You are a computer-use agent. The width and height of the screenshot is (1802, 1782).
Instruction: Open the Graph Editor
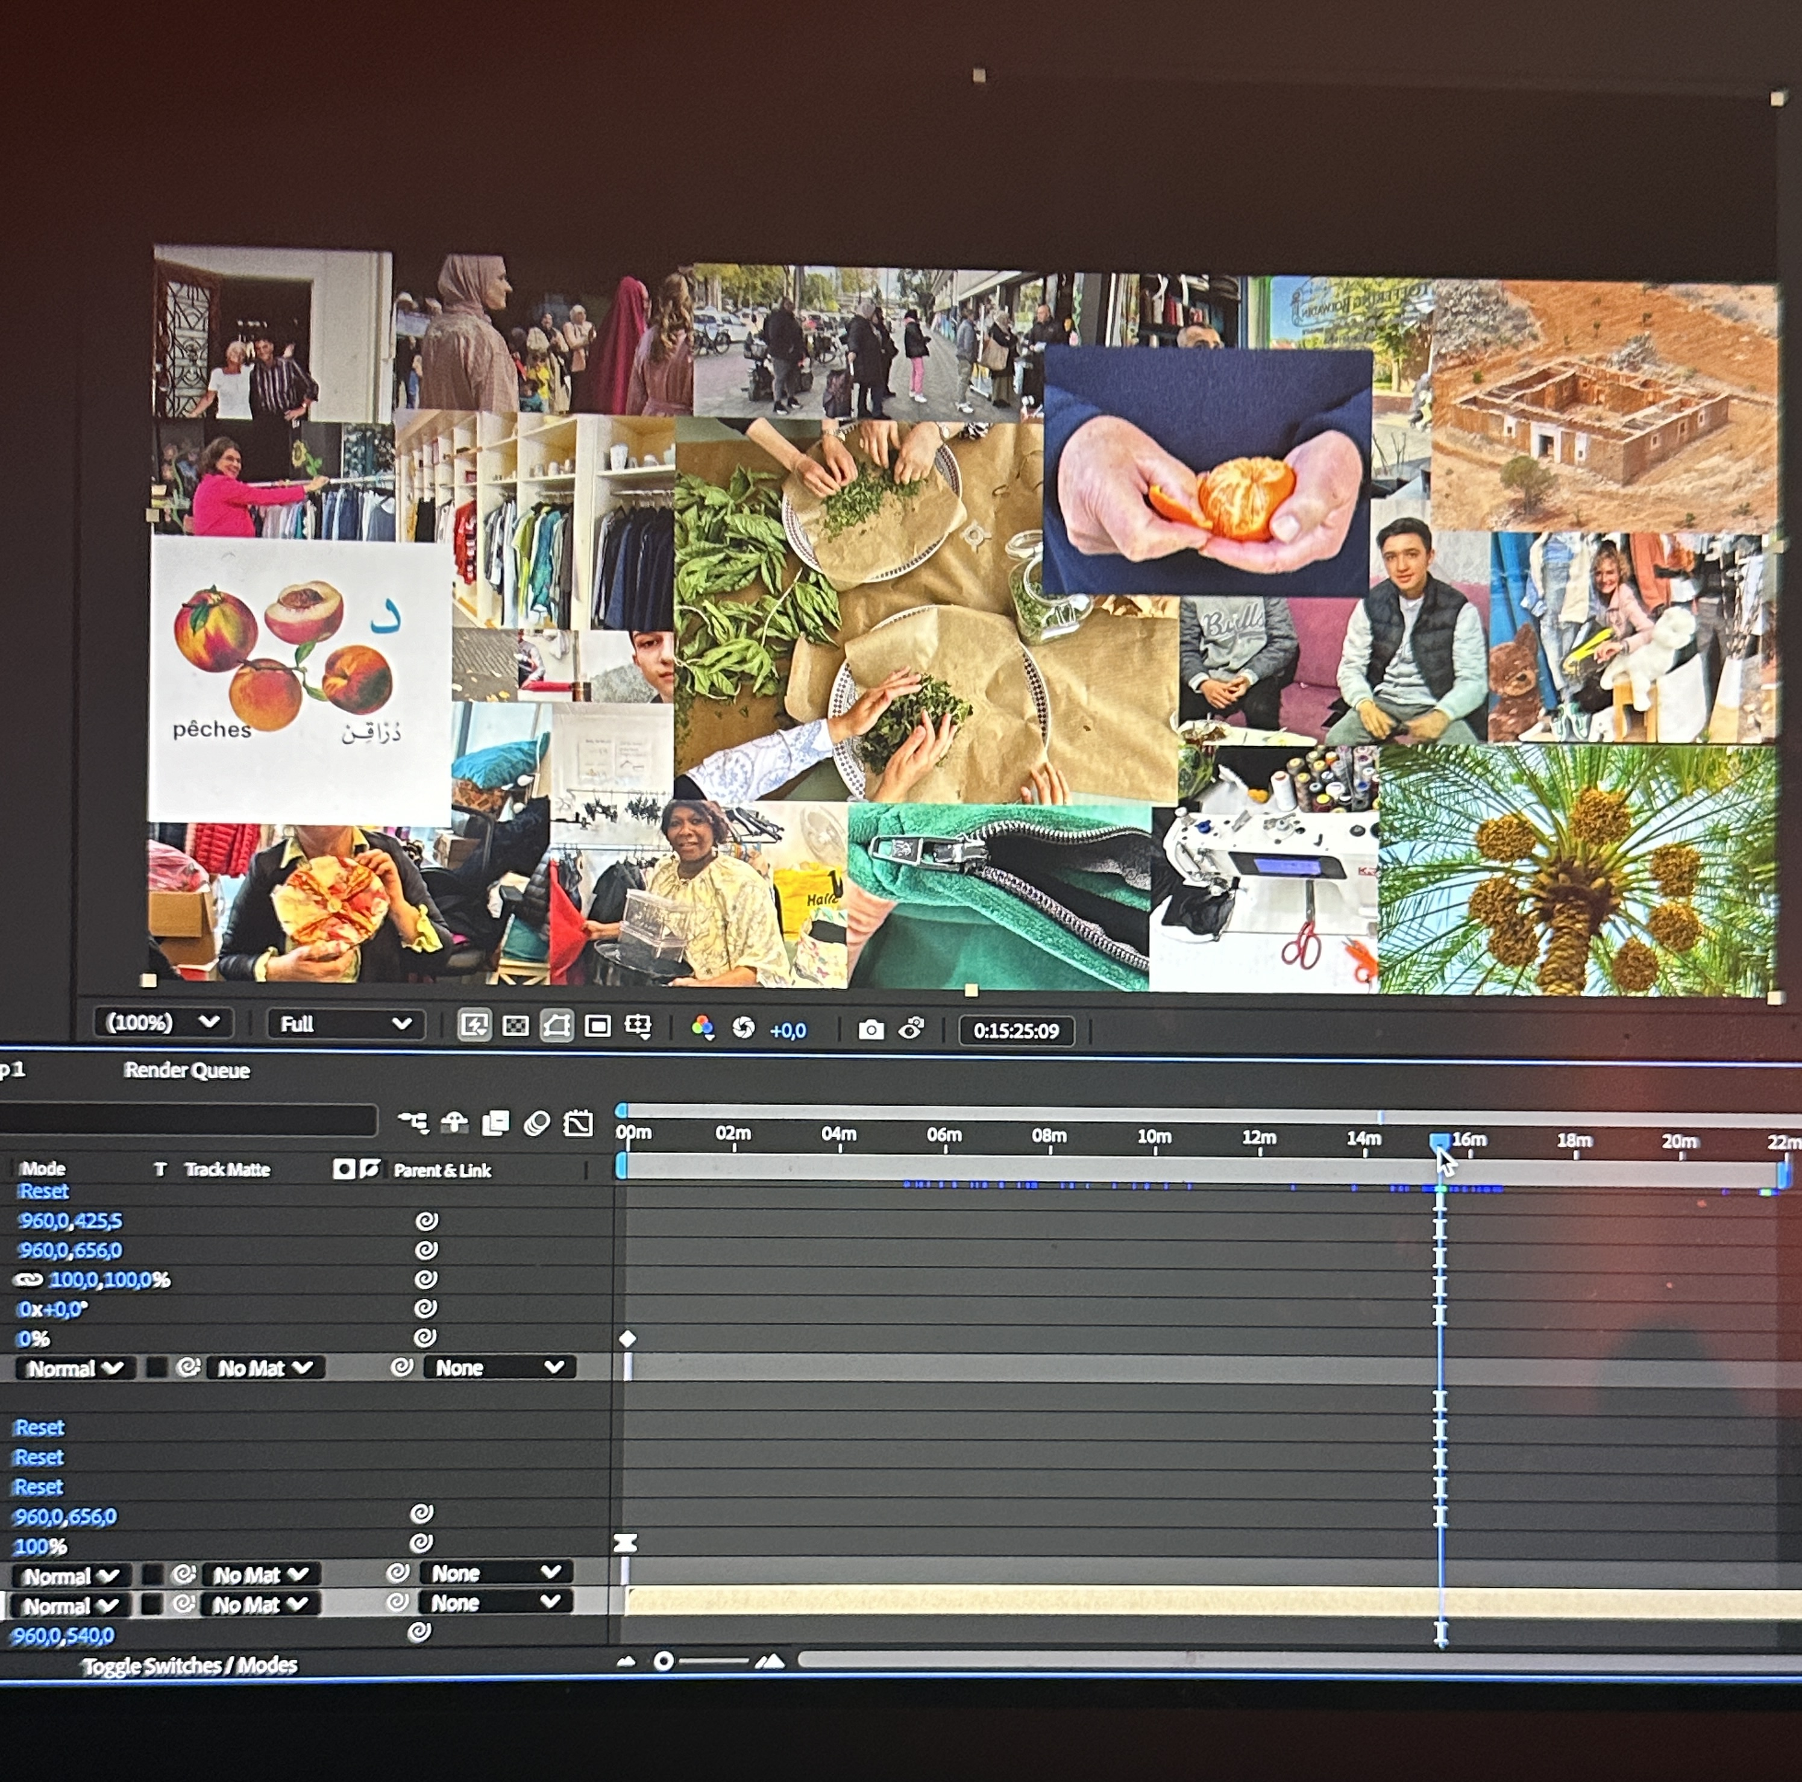tap(579, 1124)
